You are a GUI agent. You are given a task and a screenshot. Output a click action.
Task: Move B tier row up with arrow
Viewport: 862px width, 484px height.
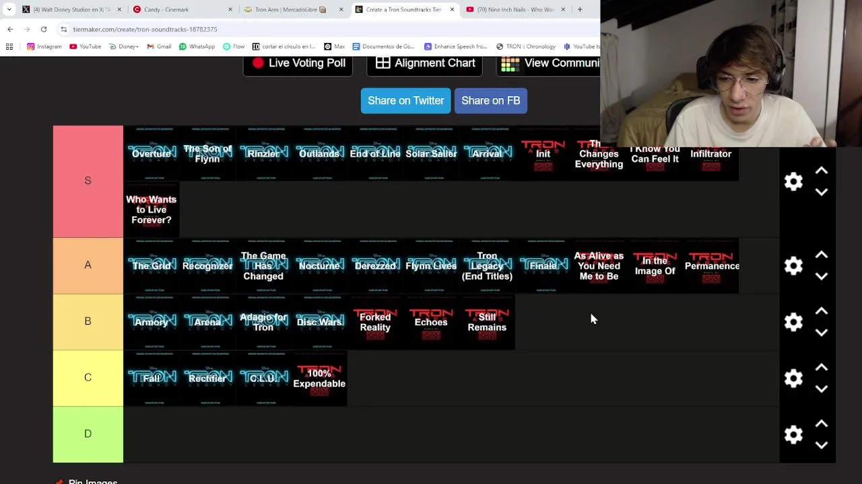[822, 312]
